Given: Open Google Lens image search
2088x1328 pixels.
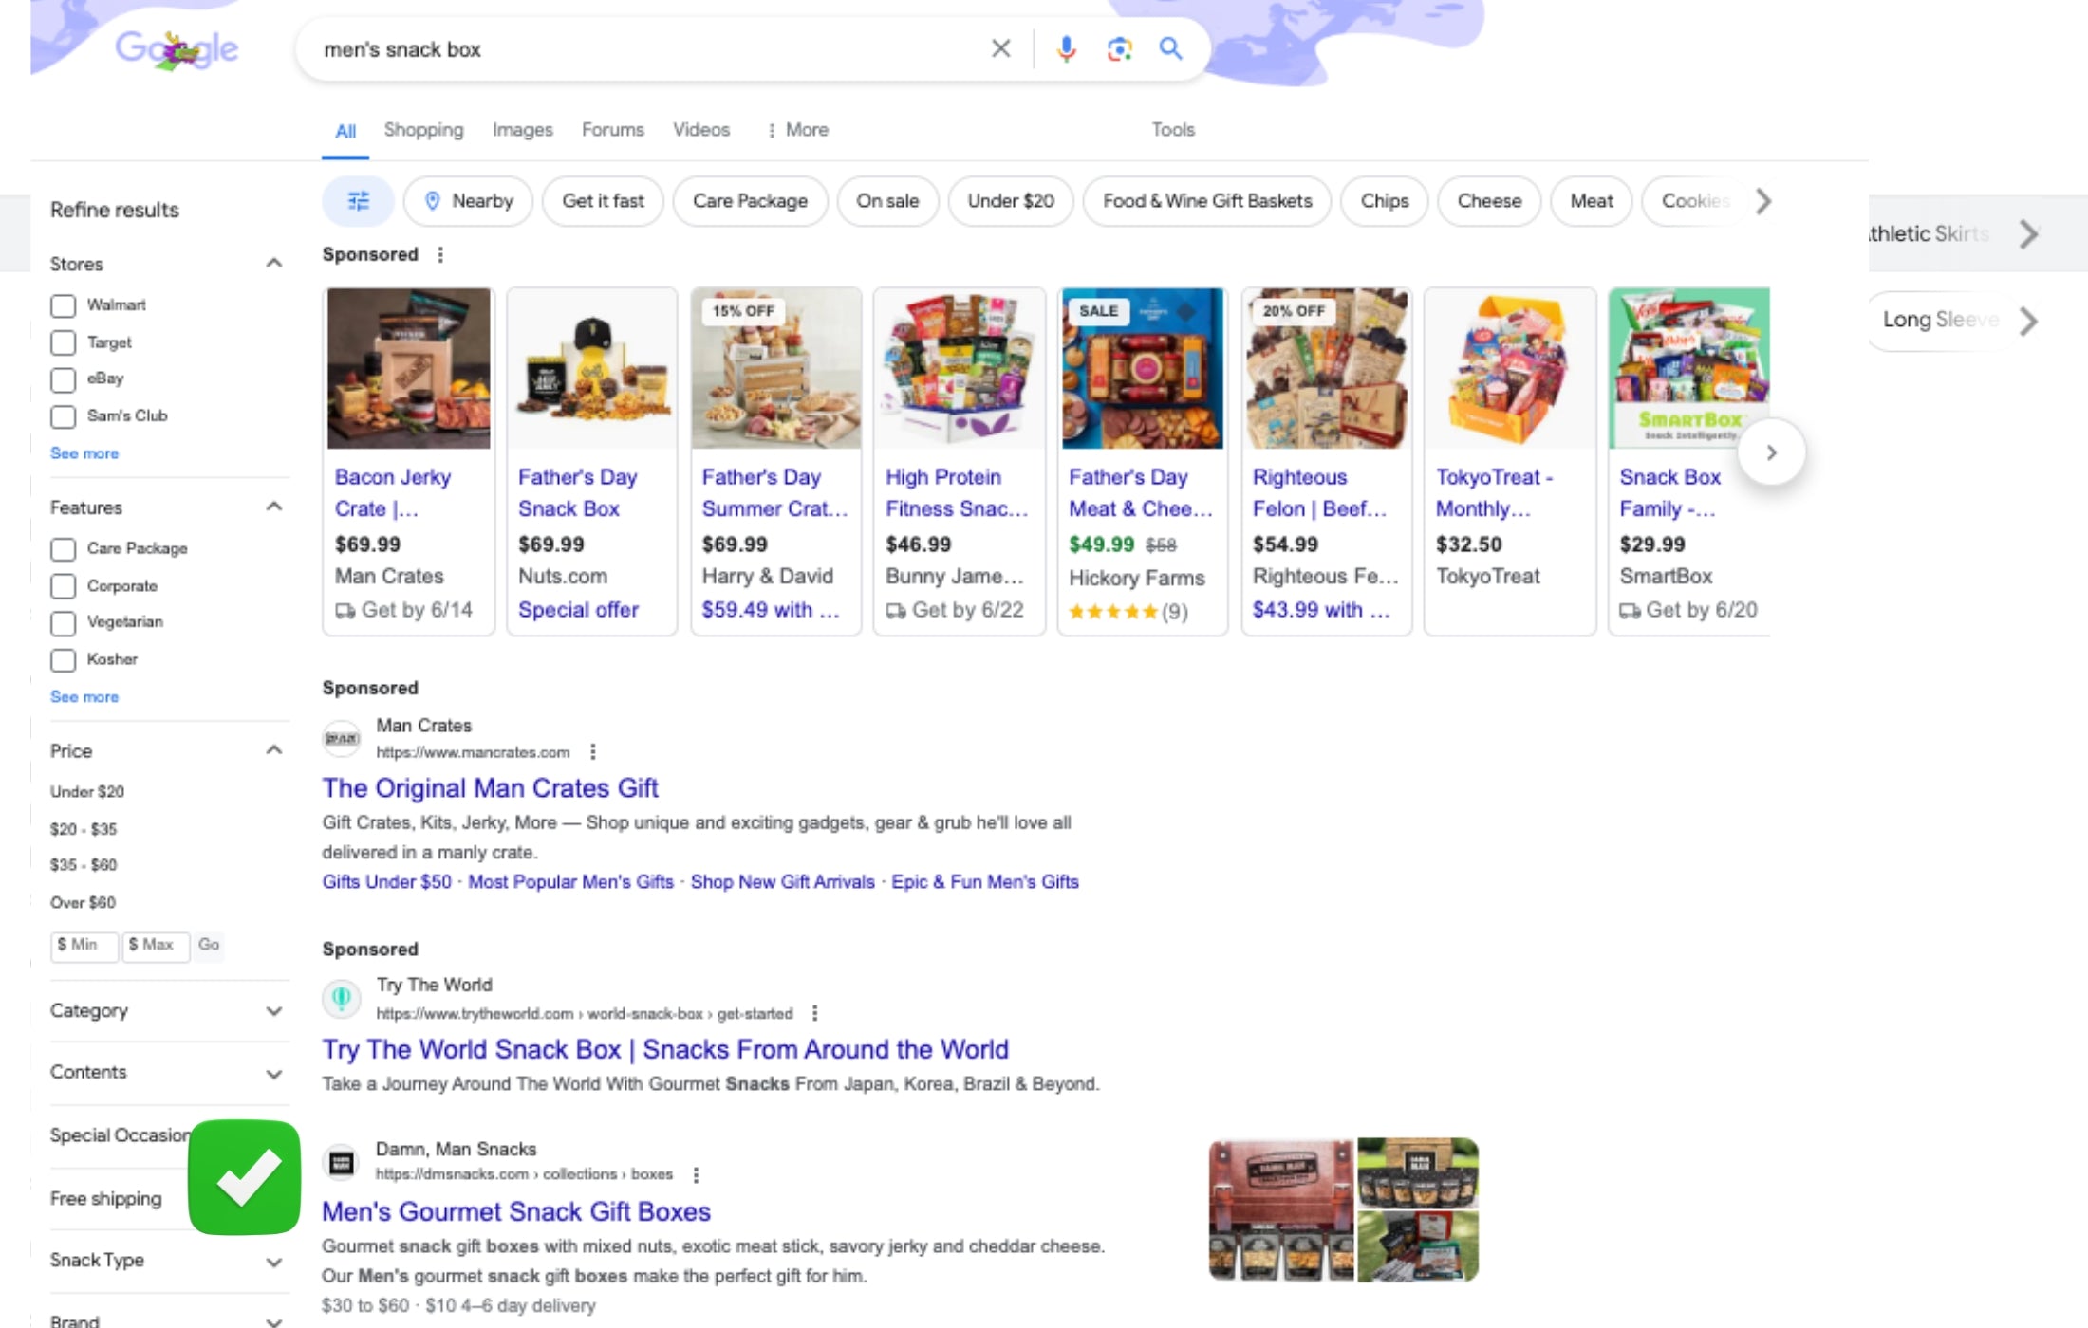Looking at the screenshot, I should (x=1119, y=48).
